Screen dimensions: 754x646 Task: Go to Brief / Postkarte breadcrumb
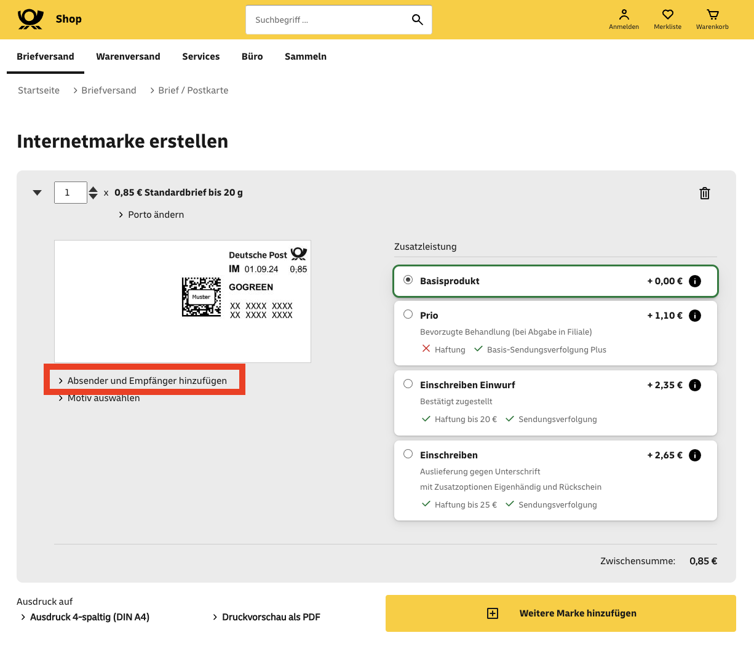pyautogui.click(x=193, y=90)
